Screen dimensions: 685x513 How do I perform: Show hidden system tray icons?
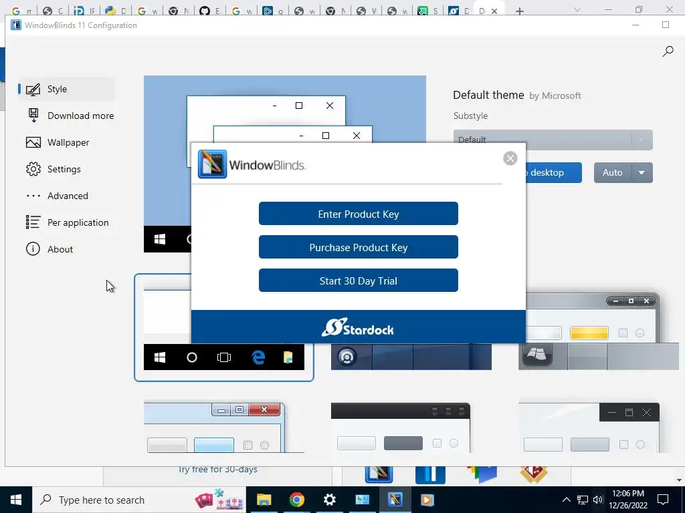[566, 500]
